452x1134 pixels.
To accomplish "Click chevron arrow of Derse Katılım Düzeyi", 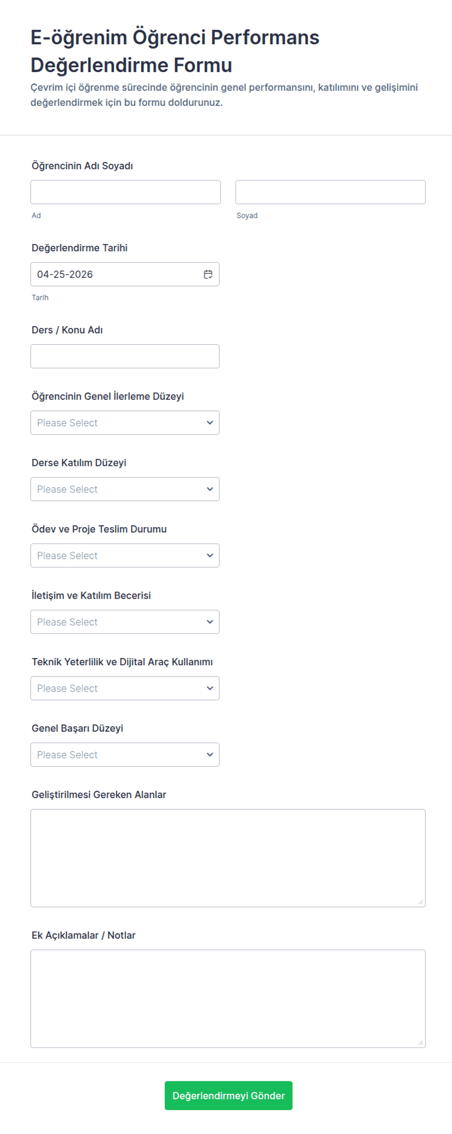I will click(210, 489).
